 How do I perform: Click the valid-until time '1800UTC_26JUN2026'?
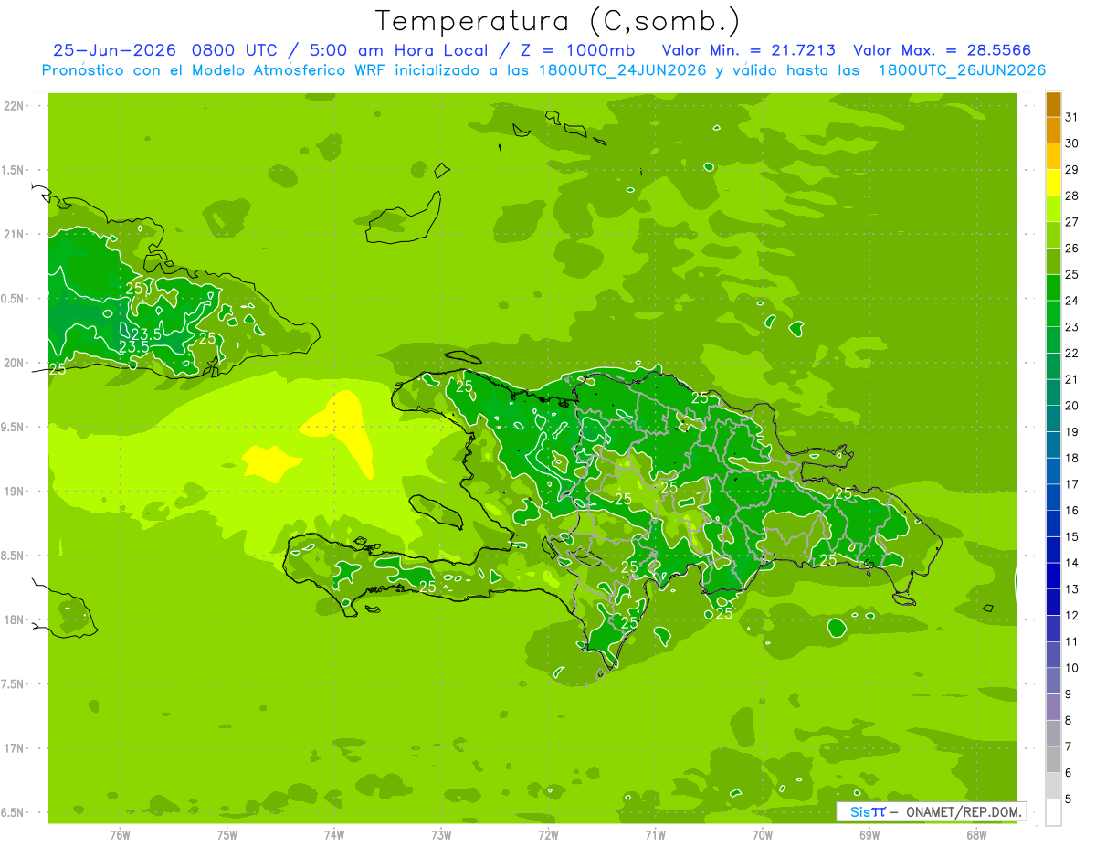click(x=962, y=70)
